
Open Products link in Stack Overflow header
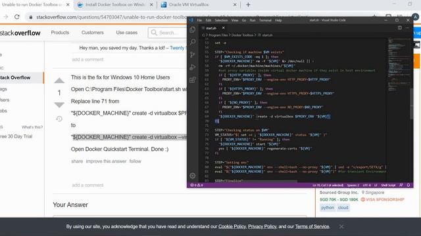click(x=60, y=32)
